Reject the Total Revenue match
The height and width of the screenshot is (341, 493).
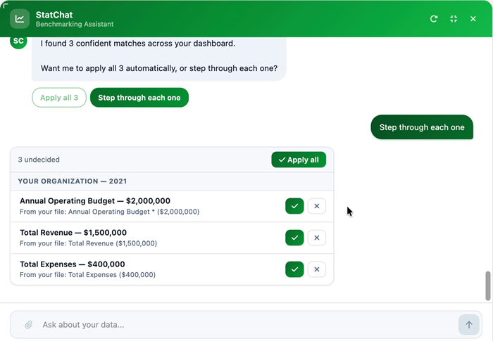[317, 238]
